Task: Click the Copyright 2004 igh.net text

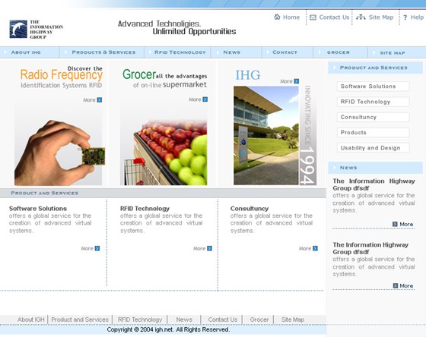Action: 168,329
